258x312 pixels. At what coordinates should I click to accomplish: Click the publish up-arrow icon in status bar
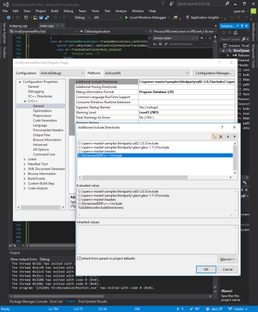click(x=178, y=309)
